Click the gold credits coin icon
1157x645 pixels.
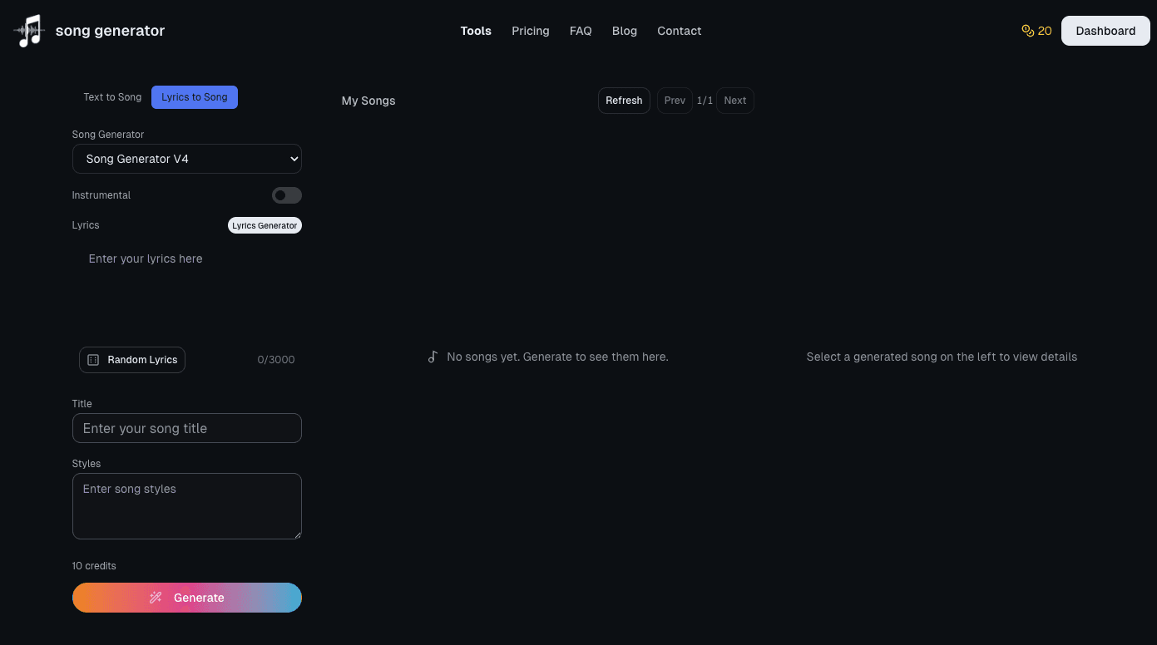click(x=1027, y=31)
